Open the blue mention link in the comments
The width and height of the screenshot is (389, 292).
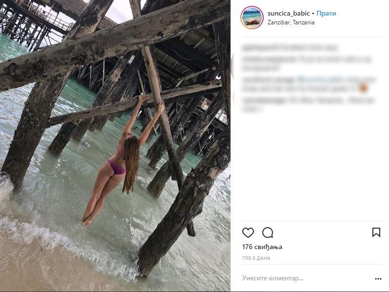coord(320,78)
